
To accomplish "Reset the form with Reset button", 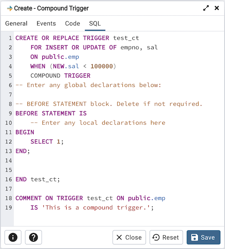I will pos(166,237).
